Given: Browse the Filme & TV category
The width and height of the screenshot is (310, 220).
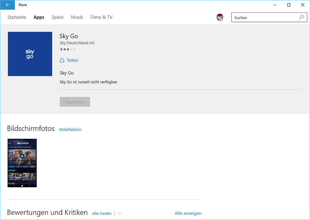Looking at the screenshot, I should coord(101,17).
